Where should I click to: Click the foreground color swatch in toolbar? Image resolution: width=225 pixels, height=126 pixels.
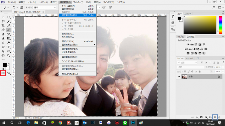point(4,65)
